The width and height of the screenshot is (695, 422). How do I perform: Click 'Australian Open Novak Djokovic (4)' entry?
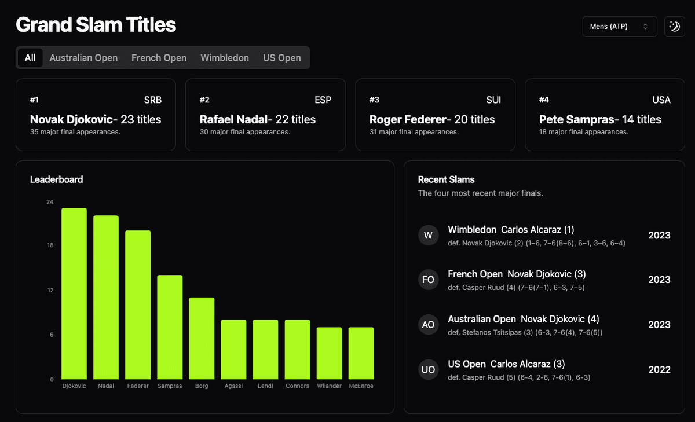pos(524,319)
